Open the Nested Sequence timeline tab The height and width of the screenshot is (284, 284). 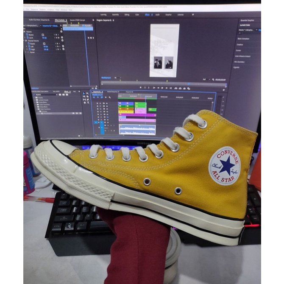pyautogui.click(x=113, y=92)
